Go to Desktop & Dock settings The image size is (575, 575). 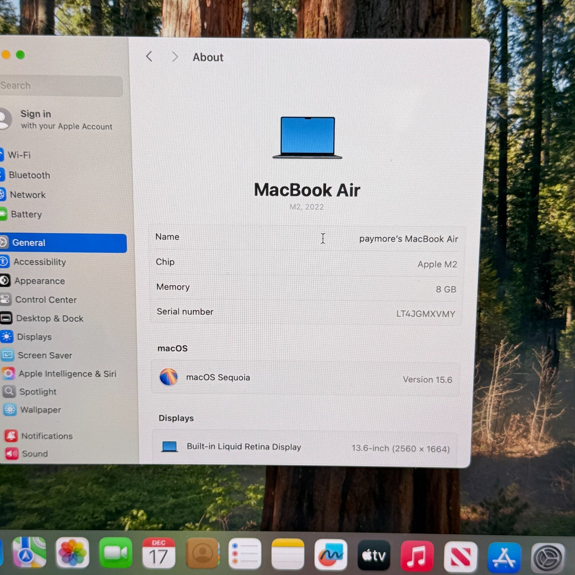50,318
